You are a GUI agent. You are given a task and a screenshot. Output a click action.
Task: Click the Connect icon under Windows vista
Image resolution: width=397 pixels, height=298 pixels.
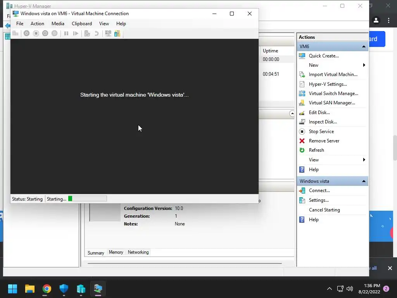(x=302, y=191)
